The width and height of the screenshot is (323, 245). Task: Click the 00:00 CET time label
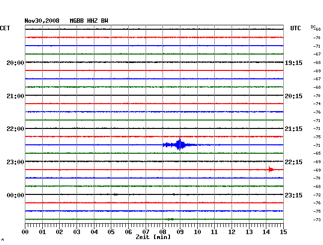click(x=15, y=195)
